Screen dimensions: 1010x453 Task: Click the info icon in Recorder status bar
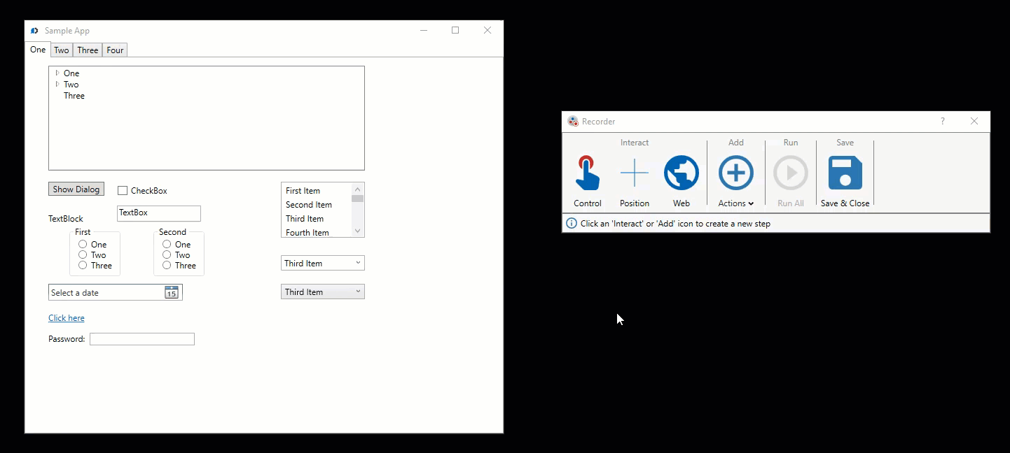[572, 224]
